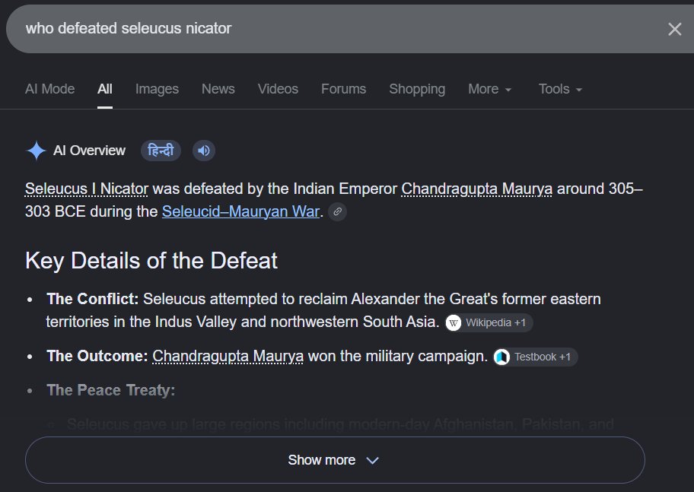Clear the search box with X icon

coord(674,29)
